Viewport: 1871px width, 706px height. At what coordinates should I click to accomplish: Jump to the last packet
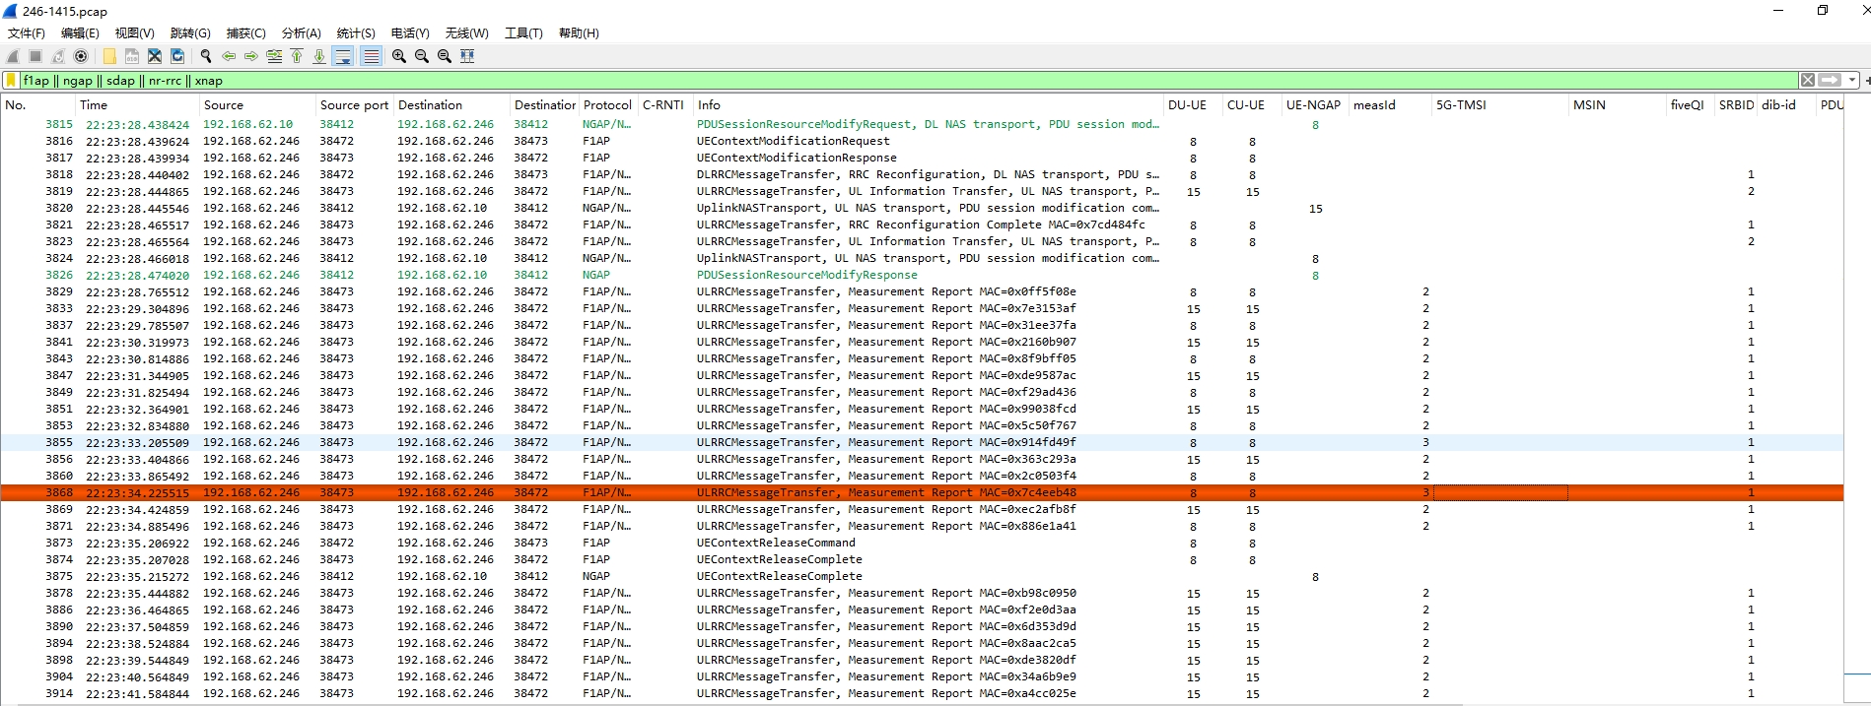(319, 56)
